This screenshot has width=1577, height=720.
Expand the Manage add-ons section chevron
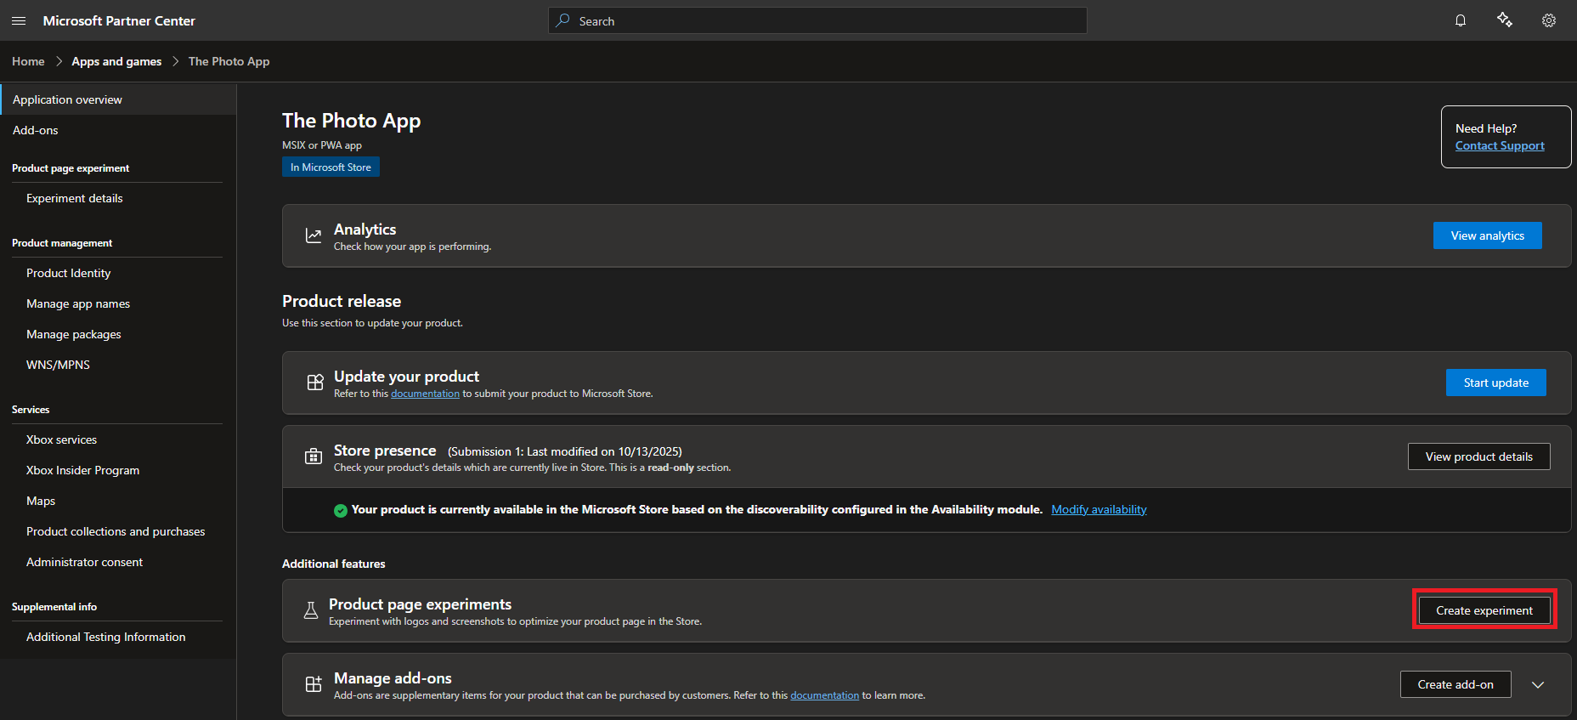coord(1538,684)
